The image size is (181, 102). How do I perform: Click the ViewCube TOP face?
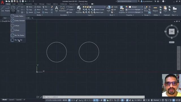tap(172, 31)
